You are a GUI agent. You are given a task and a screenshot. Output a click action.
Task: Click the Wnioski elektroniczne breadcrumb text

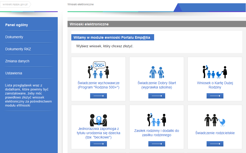click(81, 5)
